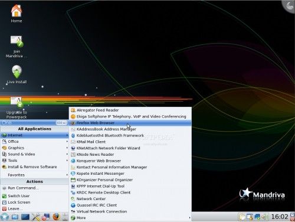Launch Ekiga Softphone IP Telephony
This screenshot has height=222, width=295.
(130, 116)
